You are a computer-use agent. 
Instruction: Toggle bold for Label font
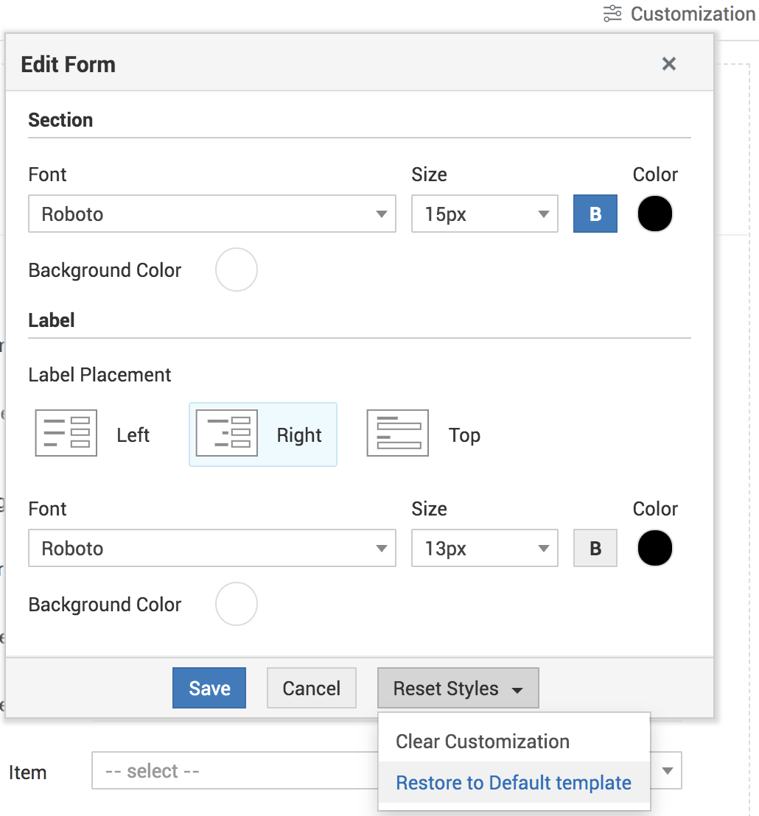pos(595,549)
